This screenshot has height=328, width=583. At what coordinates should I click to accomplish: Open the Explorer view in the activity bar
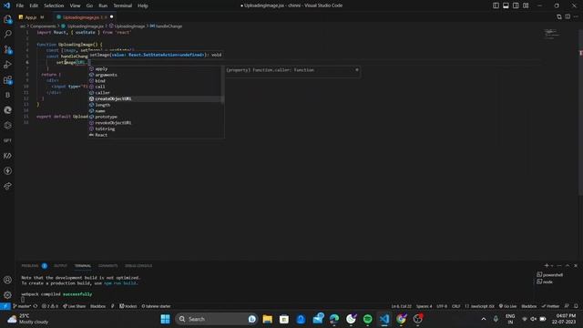click(x=7, y=19)
